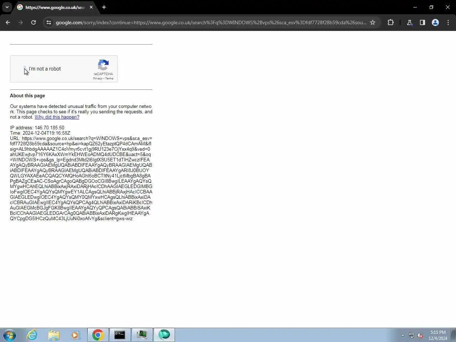Open the tab search dropdown arrow
This screenshot has width=456, height=342.
tap(7, 7)
